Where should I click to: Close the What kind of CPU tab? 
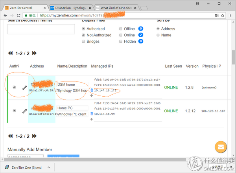click(135, 8)
